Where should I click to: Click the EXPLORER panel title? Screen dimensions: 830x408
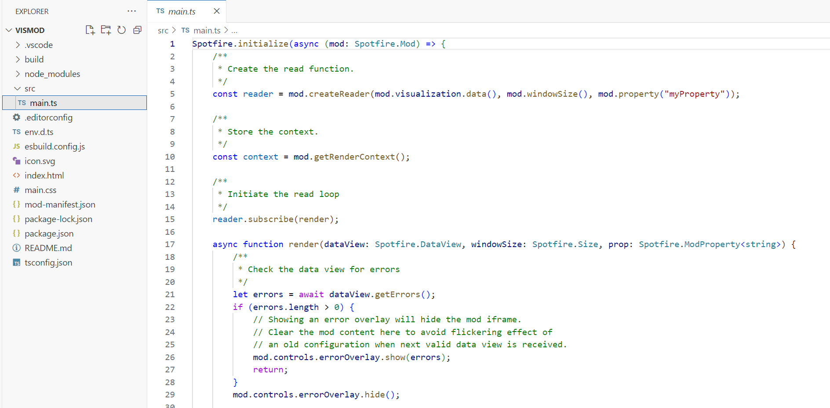32,11
